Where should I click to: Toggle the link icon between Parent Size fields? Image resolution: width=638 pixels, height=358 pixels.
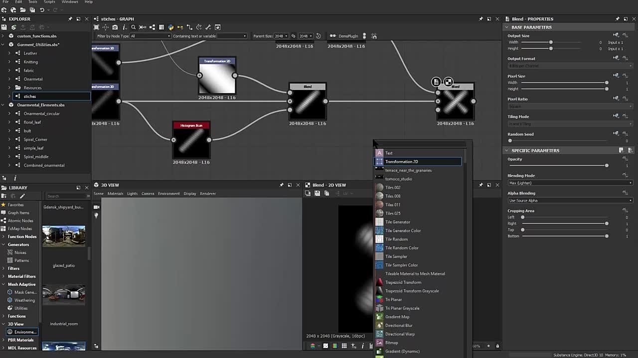294,36
